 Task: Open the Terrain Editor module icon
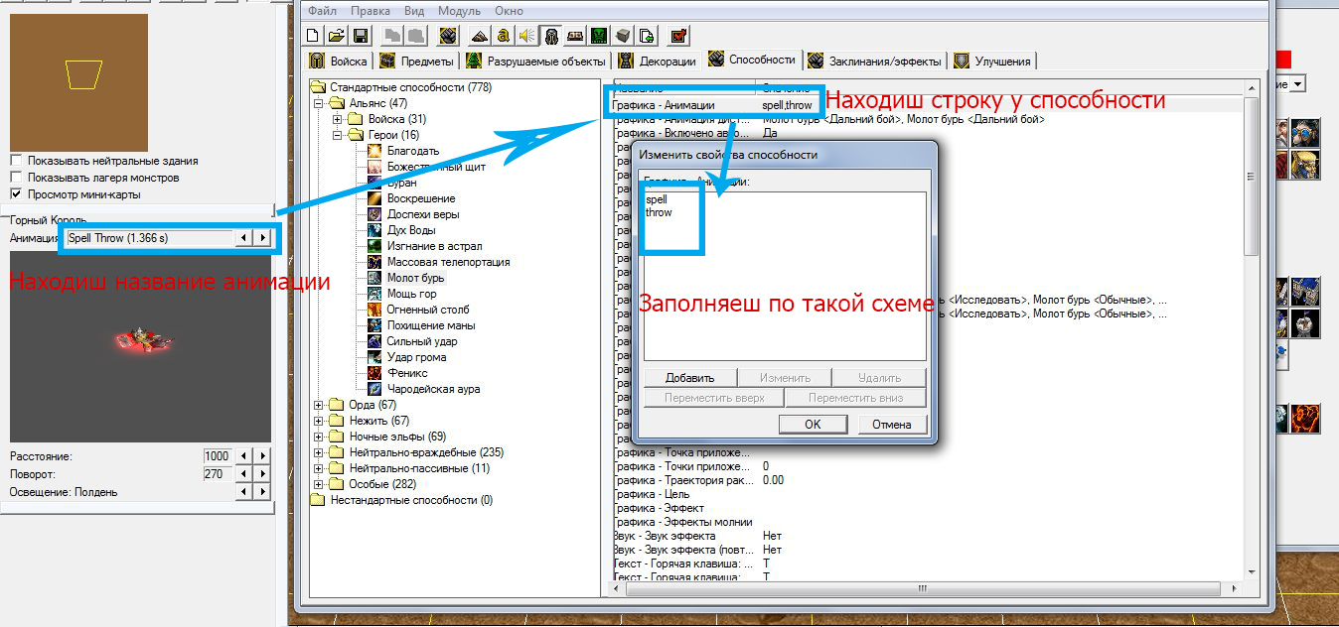[480, 36]
